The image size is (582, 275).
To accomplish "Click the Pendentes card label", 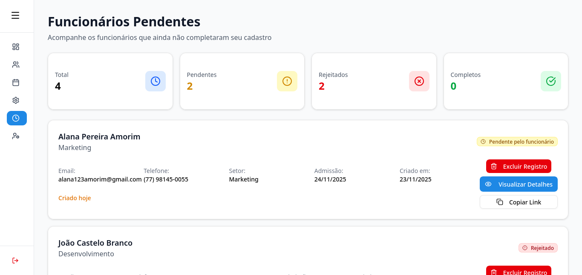I will (x=202, y=75).
